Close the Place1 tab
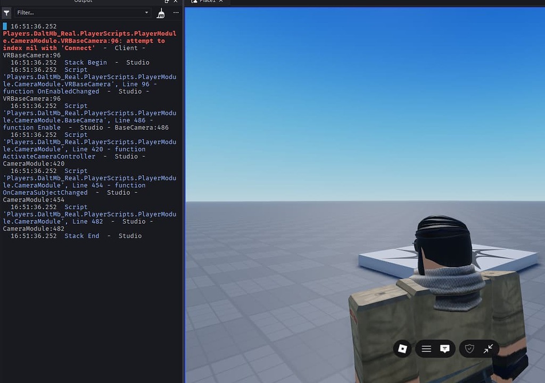The width and height of the screenshot is (545, 383). 221,2
